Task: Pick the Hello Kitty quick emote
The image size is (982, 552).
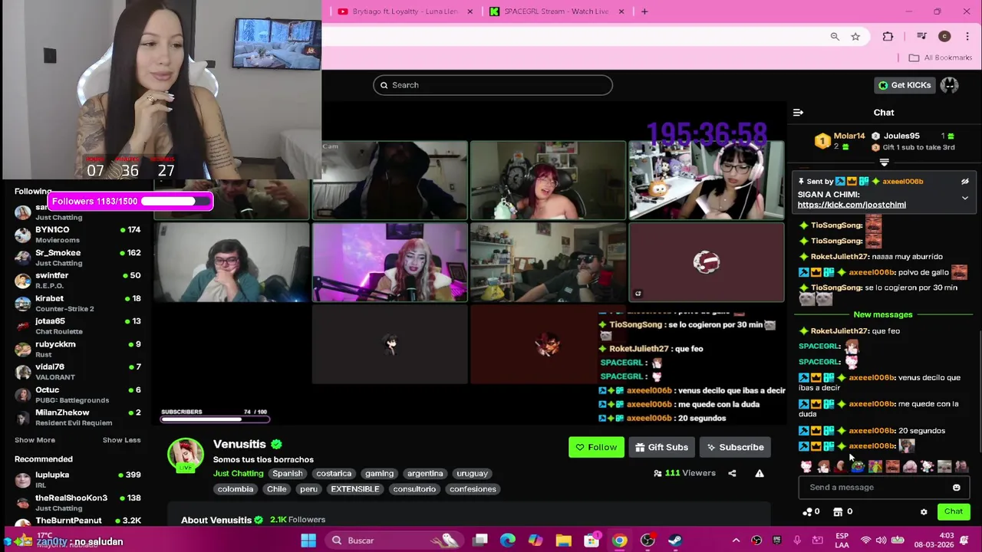Action: click(806, 466)
